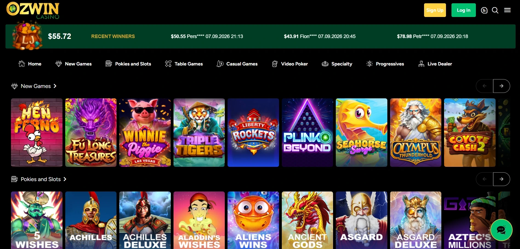Image resolution: width=520 pixels, height=249 pixels.
Task: Open the Olympus Thunderhold game thumbnail
Action: click(416, 133)
